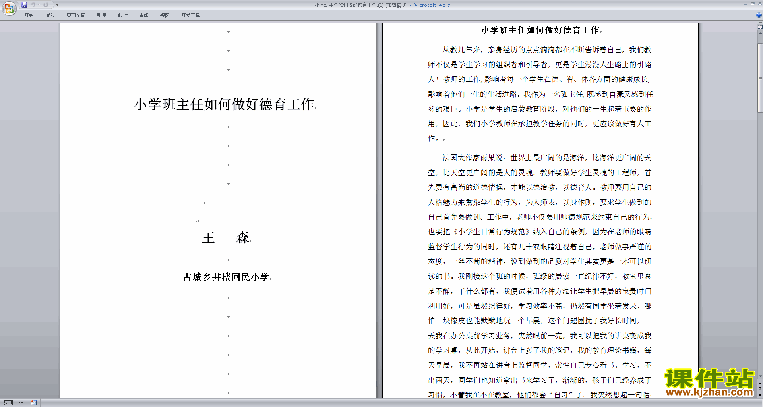The height and width of the screenshot is (407, 763).
Task: Click the vertical scrollbar up arrow
Action: (760, 33)
